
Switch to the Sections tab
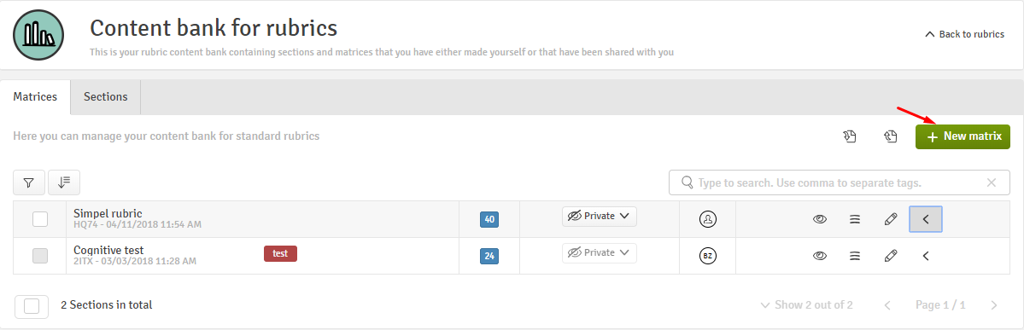pos(105,96)
